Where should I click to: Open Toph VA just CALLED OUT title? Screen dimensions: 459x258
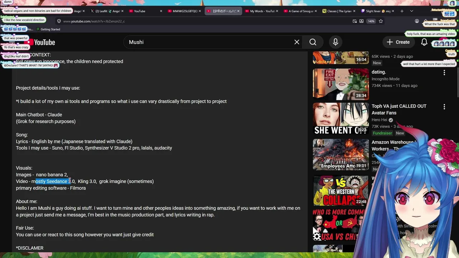(x=399, y=110)
